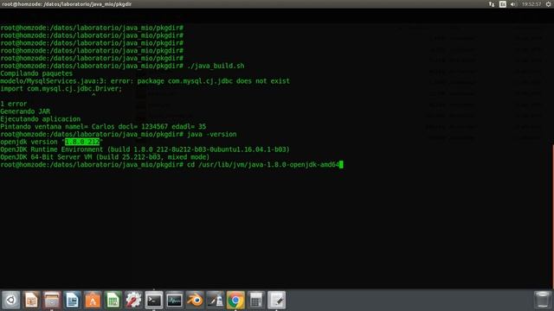This screenshot has height=311, width=554.
Task: Open the sound volume indicator
Action: point(513,4)
